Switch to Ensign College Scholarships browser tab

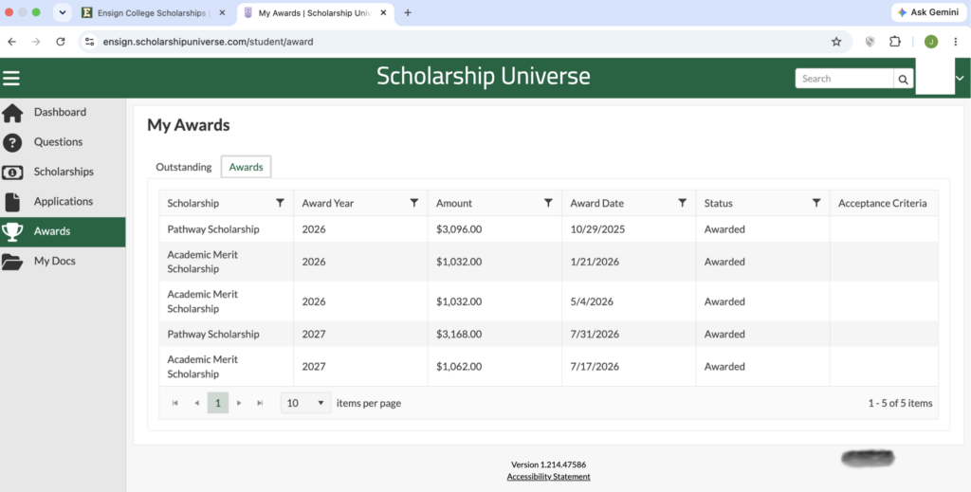(x=154, y=12)
